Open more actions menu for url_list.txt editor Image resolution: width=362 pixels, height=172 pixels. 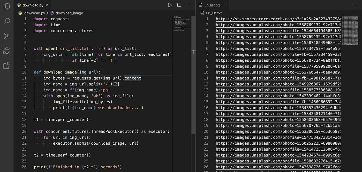pos(355,5)
